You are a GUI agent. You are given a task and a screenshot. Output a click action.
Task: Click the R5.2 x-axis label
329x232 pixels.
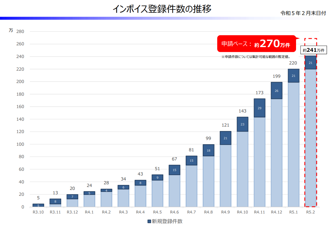(310, 212)
